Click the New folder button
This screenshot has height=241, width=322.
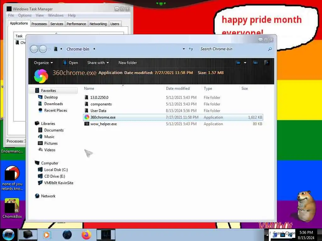tap(128, 63)
